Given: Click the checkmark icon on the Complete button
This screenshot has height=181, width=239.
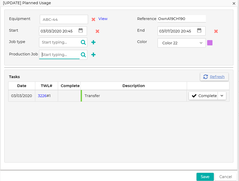Looking at the screenshot, I should pyautogui.click(x=194, y=96).
